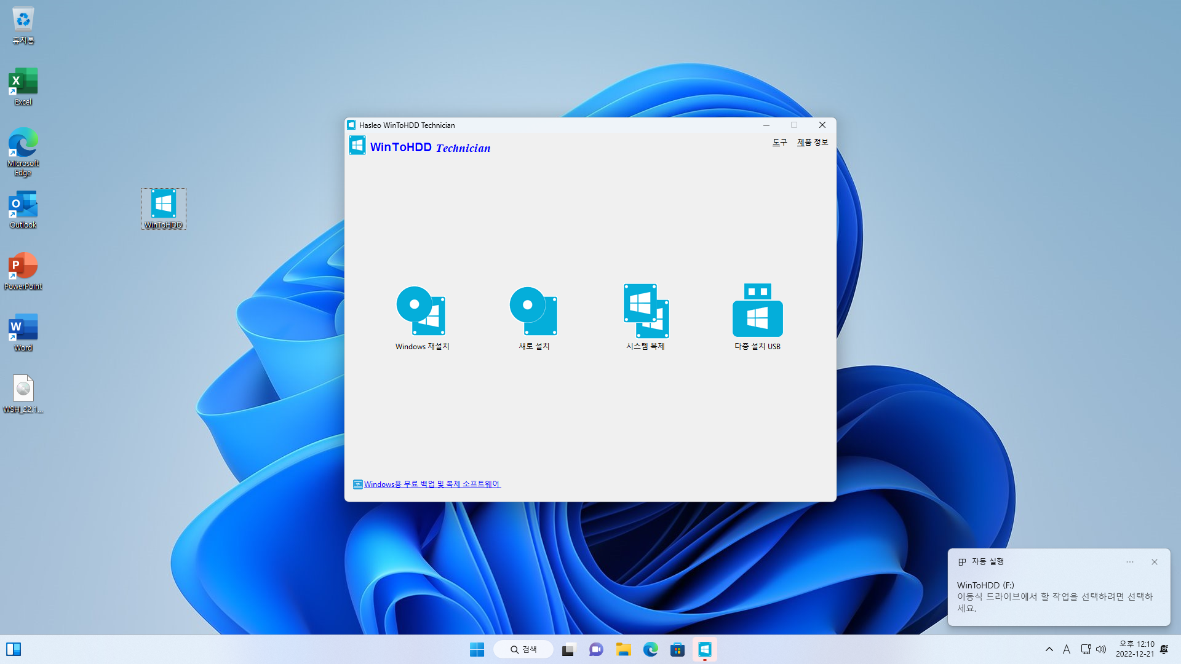Click the IME language indicator A
1181x664 pixels.
click(1067, 649)
